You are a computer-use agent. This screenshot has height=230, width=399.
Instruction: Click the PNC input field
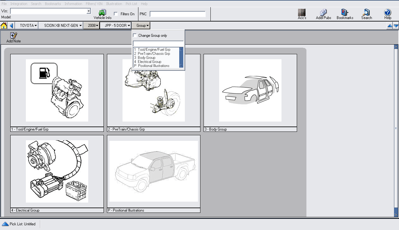(x=178, y=14)
